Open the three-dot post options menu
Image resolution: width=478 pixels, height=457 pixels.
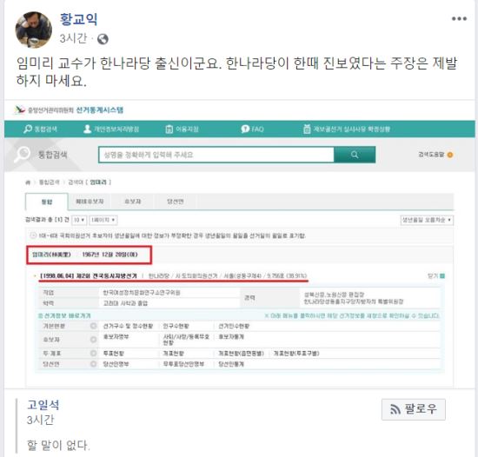tap(459, 19)
